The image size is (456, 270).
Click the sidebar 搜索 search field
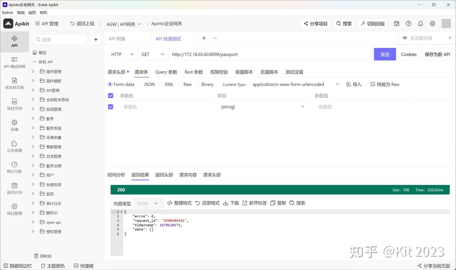click(60, 40)
